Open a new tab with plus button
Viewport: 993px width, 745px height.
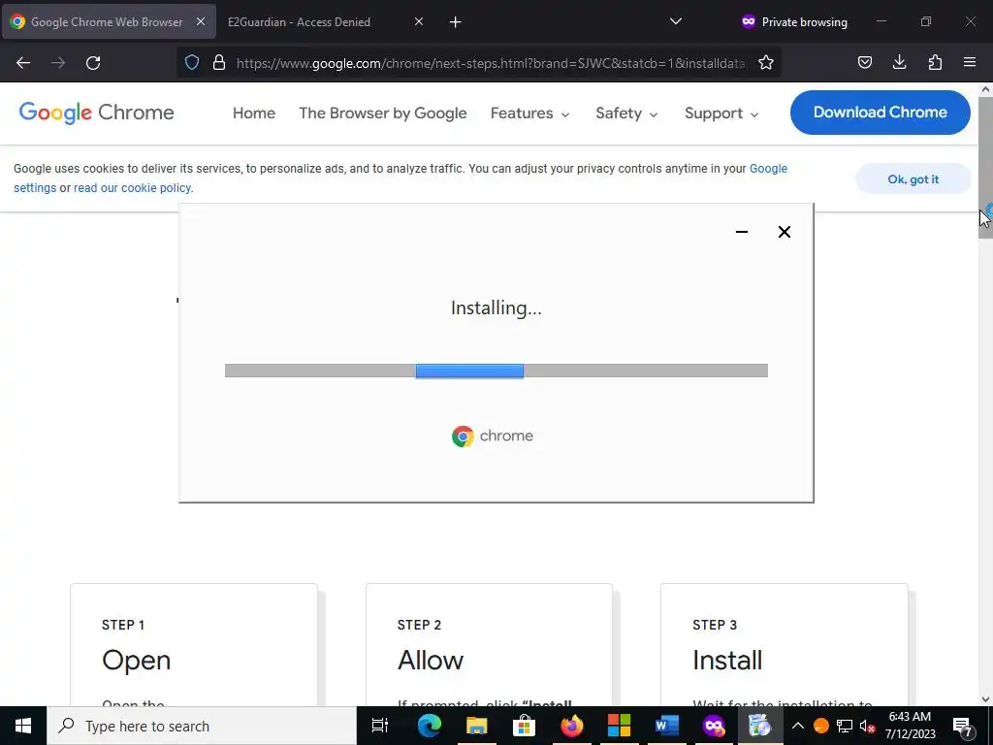point(455,22)
